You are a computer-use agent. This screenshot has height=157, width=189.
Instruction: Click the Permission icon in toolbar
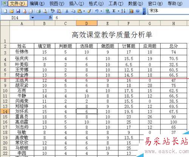25,11
